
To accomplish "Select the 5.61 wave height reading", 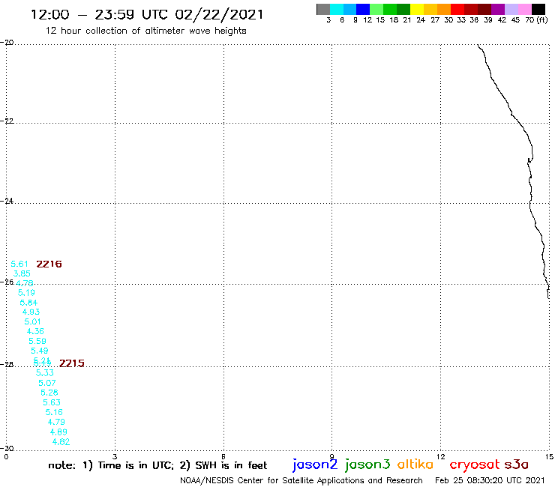I will [19, 264].
